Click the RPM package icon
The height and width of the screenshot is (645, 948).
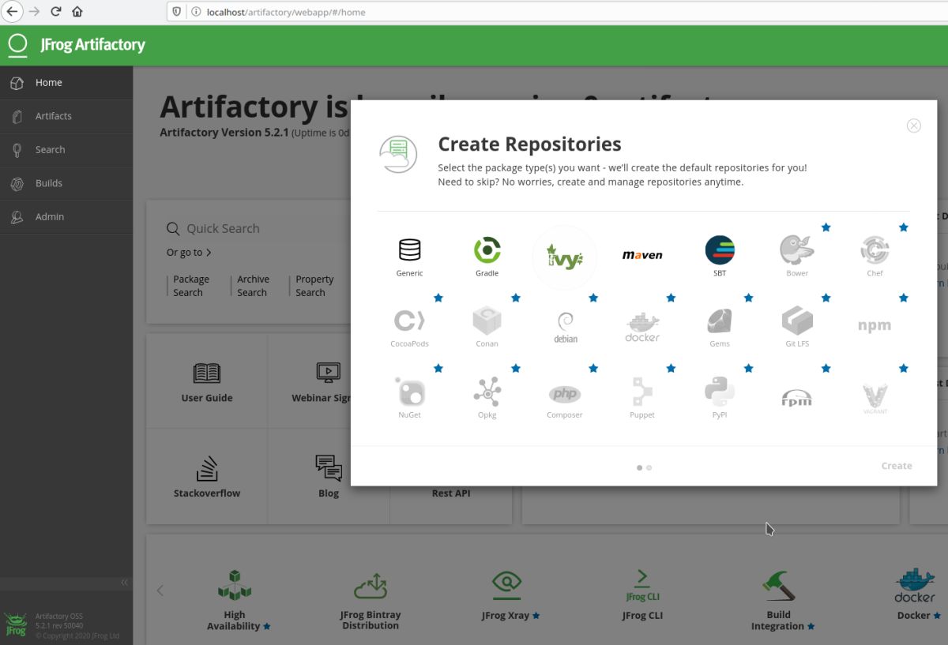click(796, 398)
